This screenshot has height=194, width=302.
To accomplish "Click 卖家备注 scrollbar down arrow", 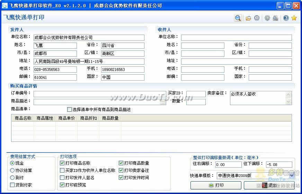I will click(288, 102).
